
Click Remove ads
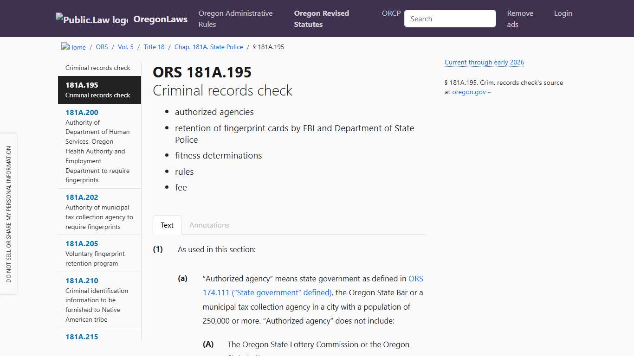(520, 19)
